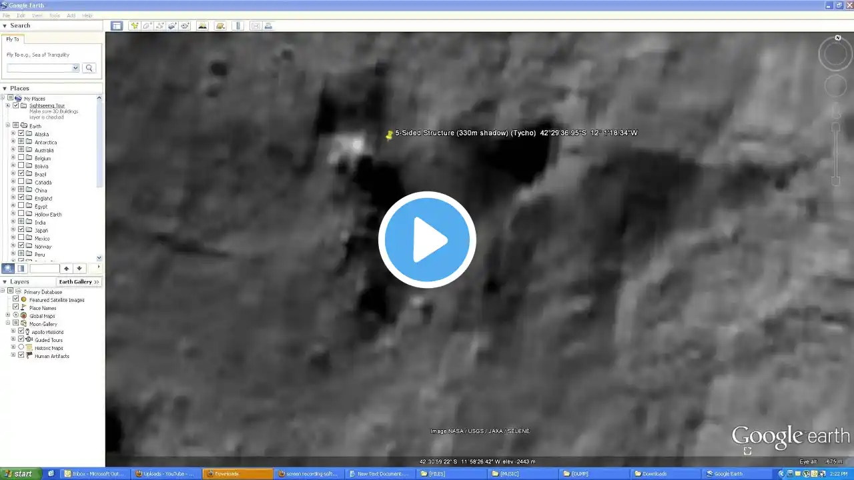Click the ruler measurement tool
The width and height of the screenshot is (854, 480).
click(238, 26)
